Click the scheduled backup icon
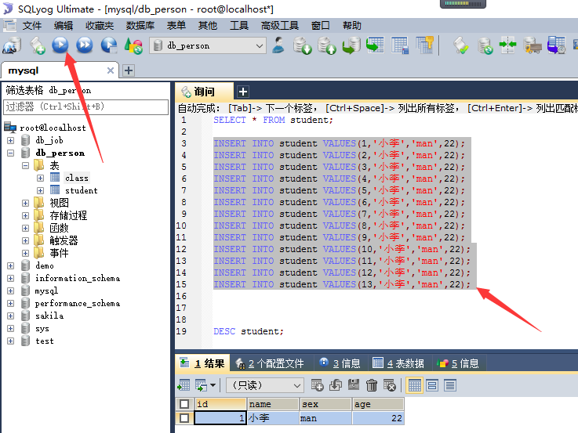Image resolution: width=578 pixels, height=433 pixels. click(x=556, y=45)
